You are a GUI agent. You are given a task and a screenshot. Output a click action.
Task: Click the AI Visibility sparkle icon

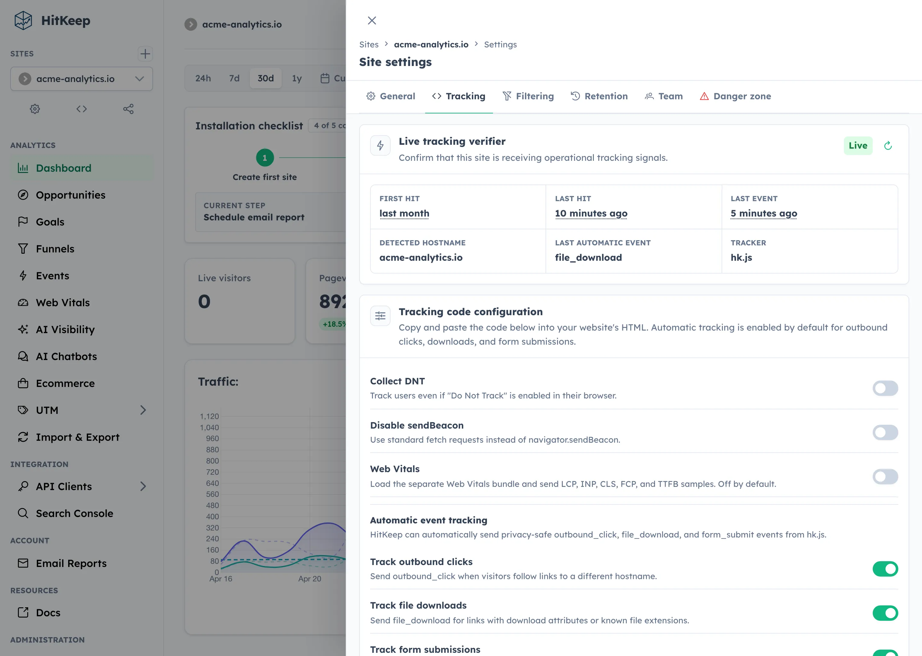(23, 329)
